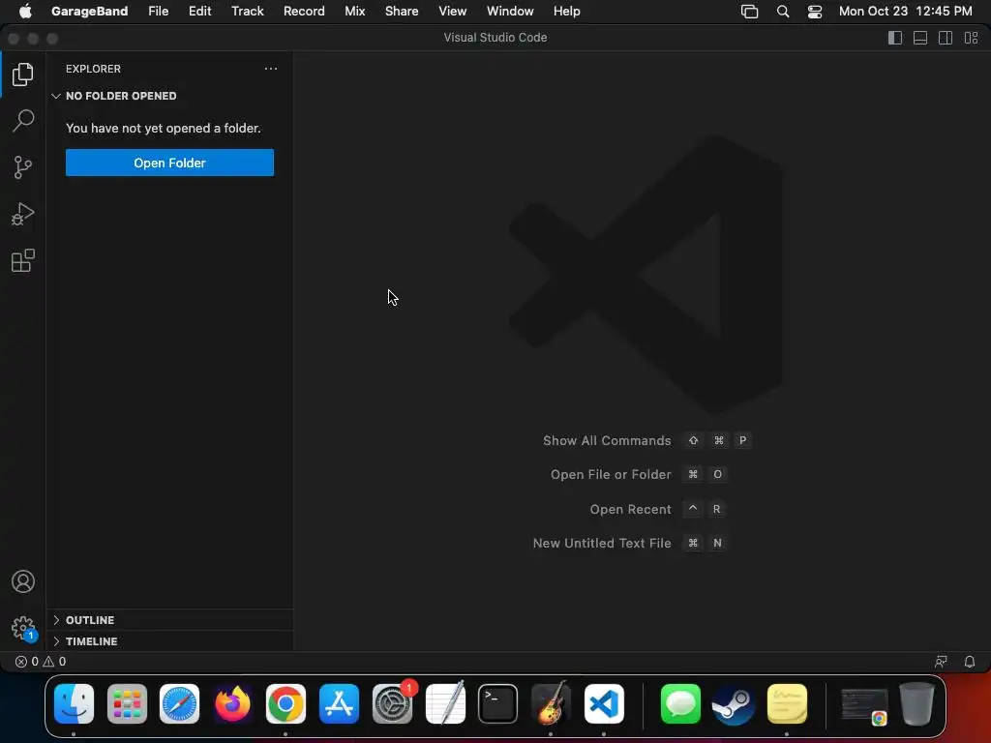991x743 pixels.
Task: Switch to GarageBand in the Dock
Action: (x=551, y=703)
